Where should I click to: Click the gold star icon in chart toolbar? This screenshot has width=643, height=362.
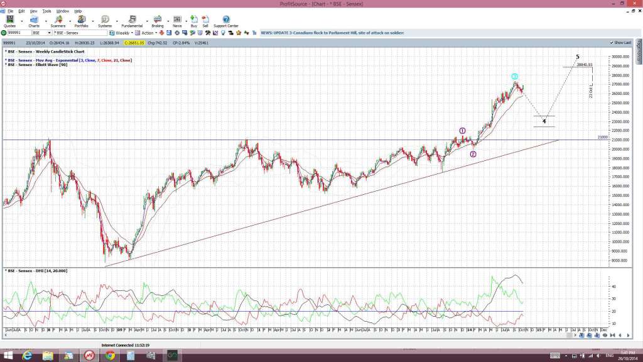(x=239, y=33)
